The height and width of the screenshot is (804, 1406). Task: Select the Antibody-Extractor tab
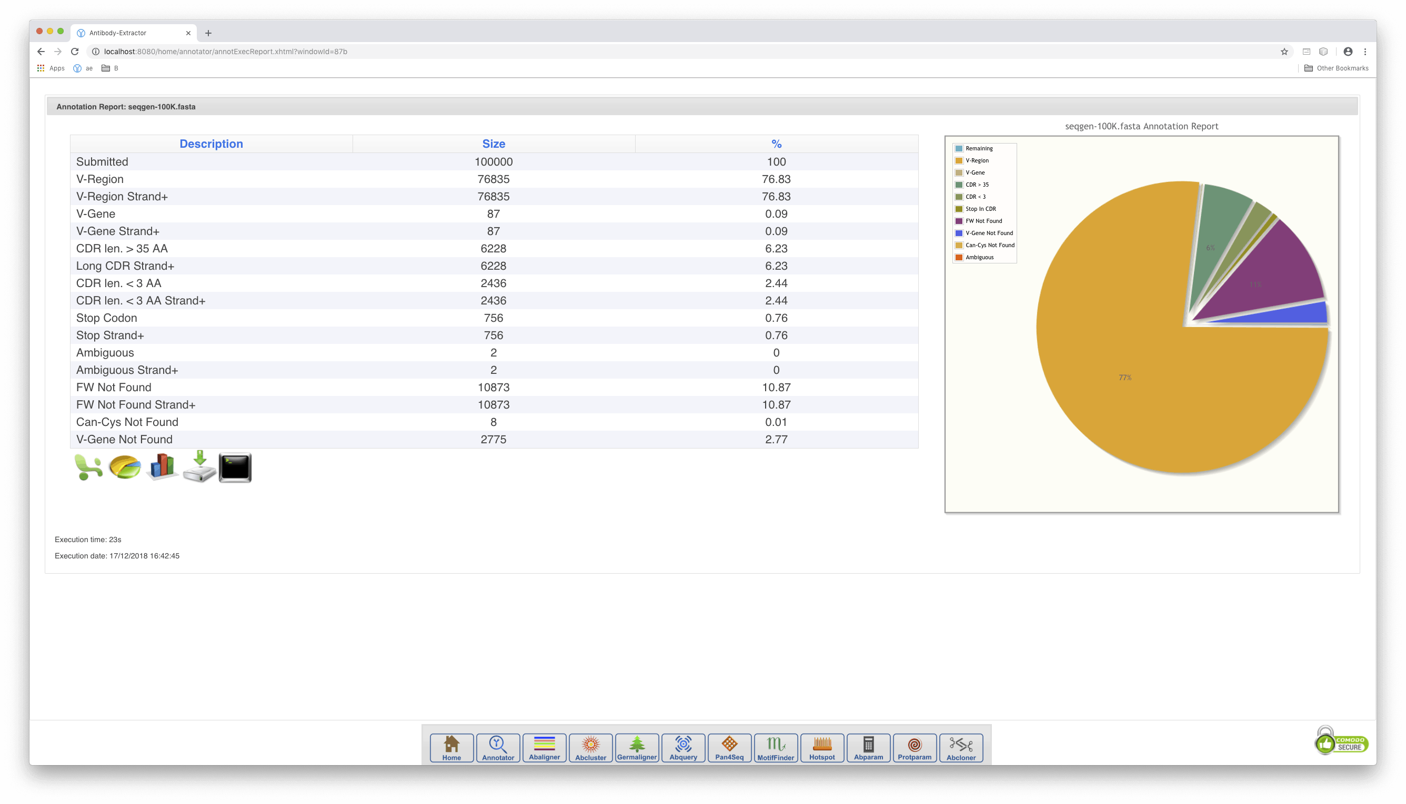click(x=134, y=33)
